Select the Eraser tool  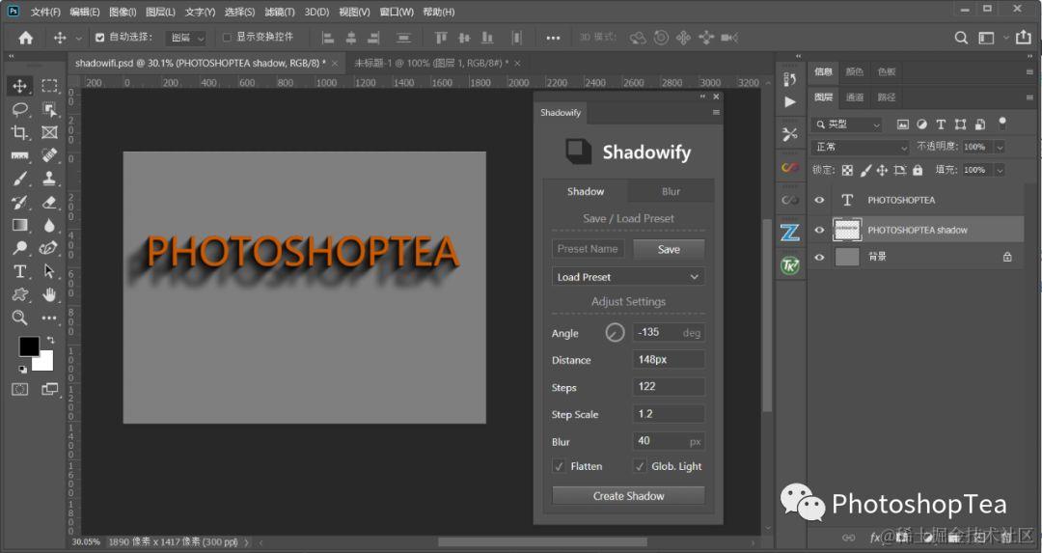(49, 202)
